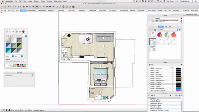
Task: Open the Glass and Mirrors dropdown
Action: pos(19,36)
